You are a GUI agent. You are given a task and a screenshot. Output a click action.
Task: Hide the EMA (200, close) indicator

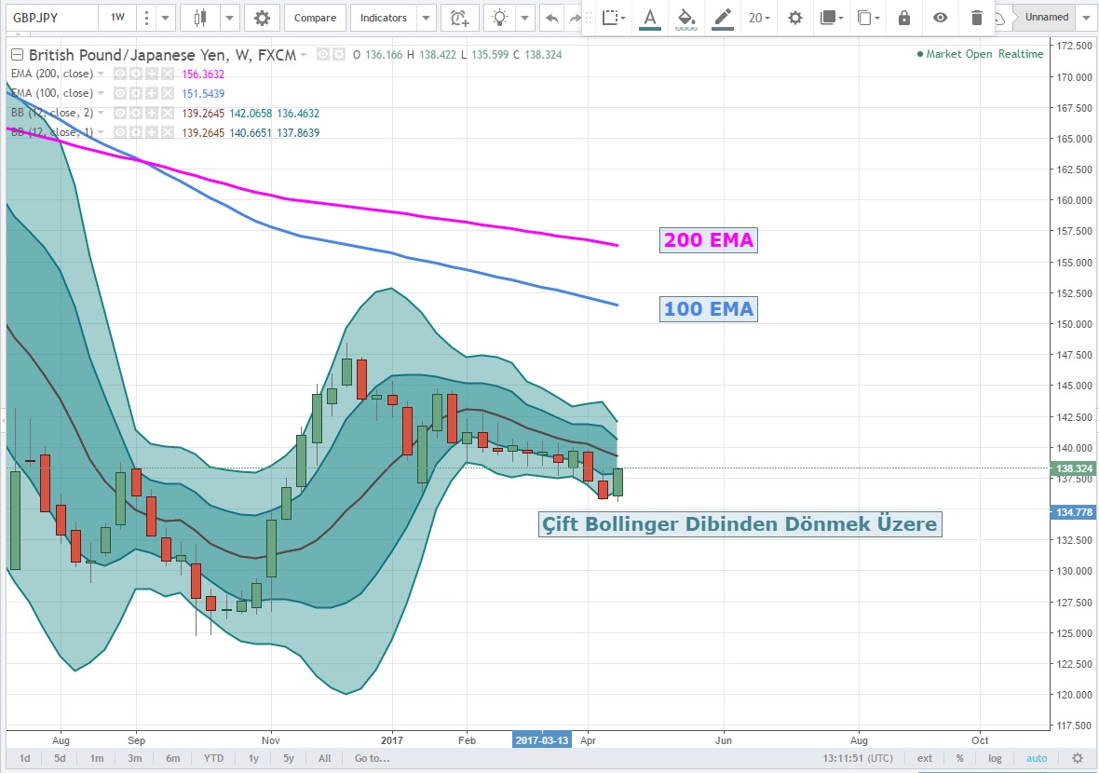tap(120, 74)
